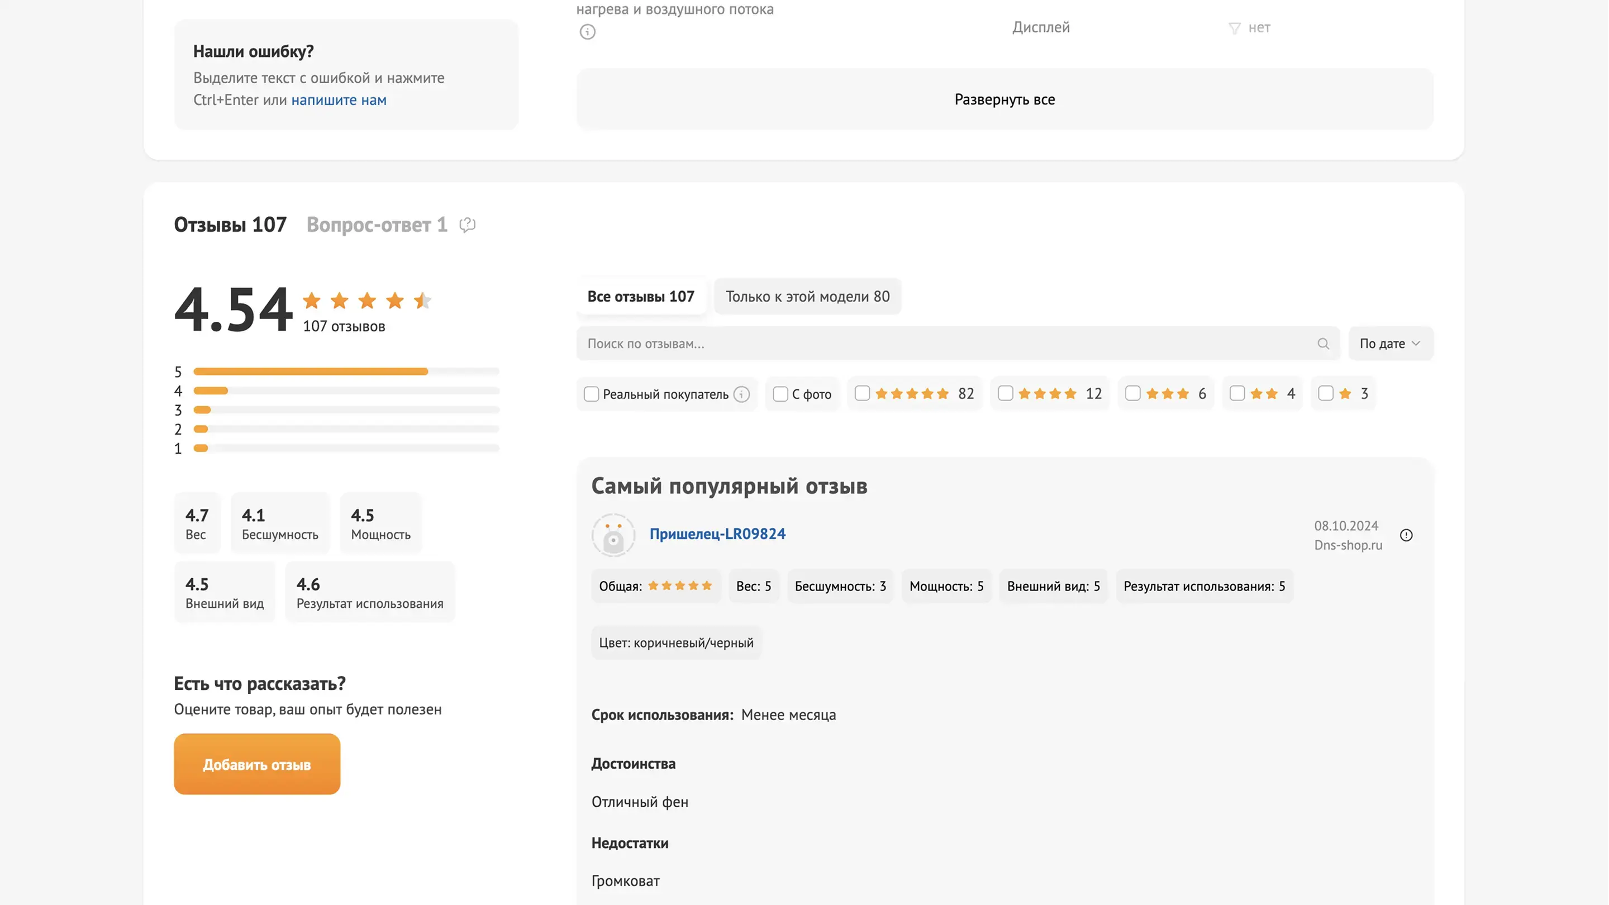Click the info icon under heating description
This screenshot has height=905, width=1609.
[x=587, y=32]
